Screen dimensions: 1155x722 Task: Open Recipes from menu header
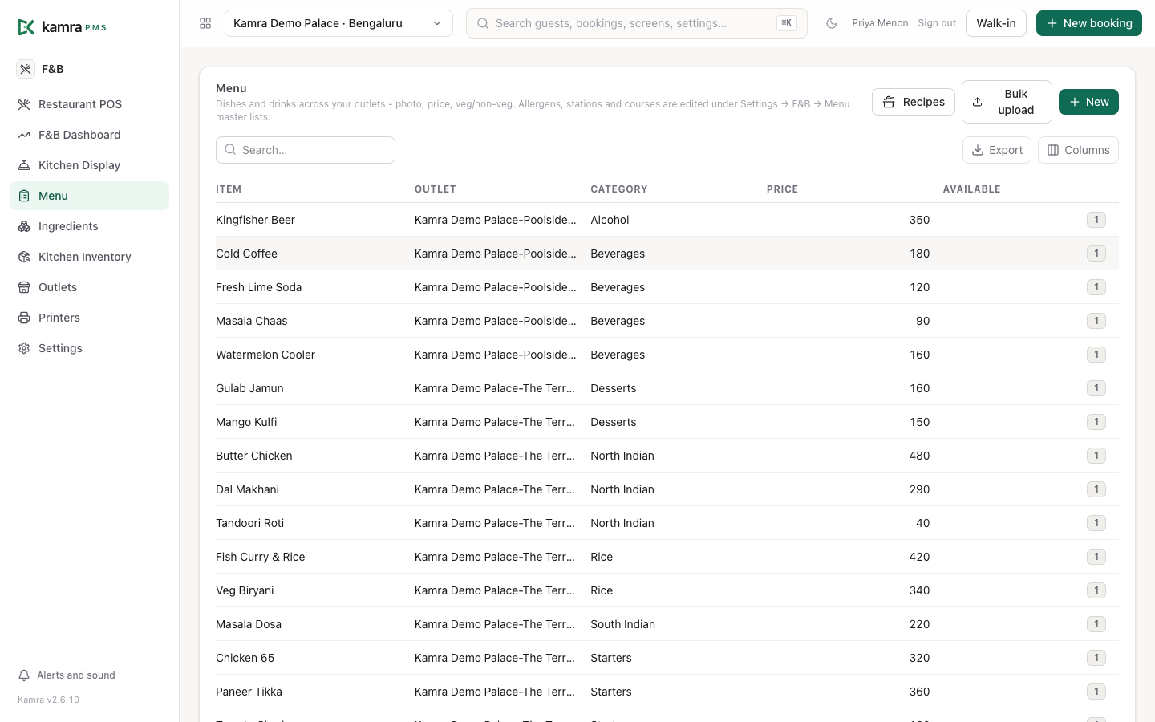(x=914, y=102)
